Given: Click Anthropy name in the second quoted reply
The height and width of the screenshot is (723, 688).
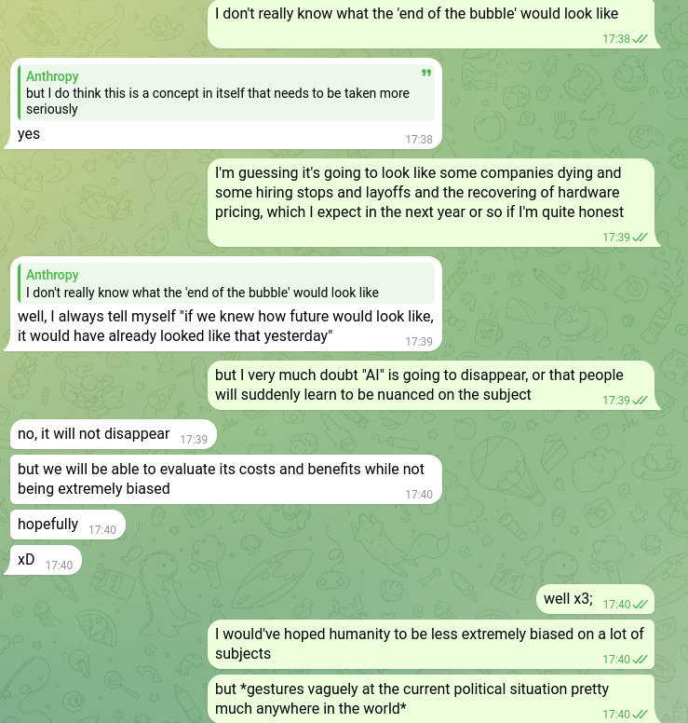Looking at the screenshot, I should click(x=52, y=275).
